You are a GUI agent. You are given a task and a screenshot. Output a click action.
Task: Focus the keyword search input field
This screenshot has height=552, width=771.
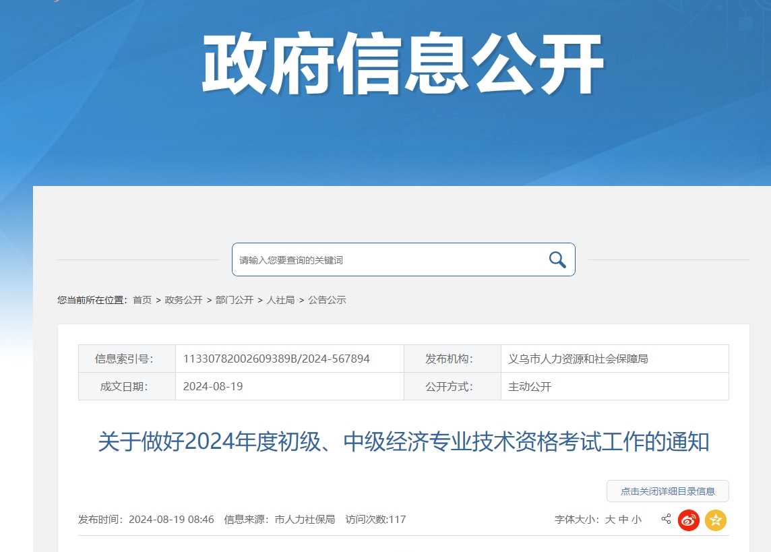pyautogui.click(x=388, y=259)
